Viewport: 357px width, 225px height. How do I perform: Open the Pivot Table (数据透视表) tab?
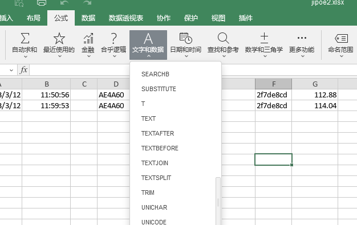[x=126, y=18]
